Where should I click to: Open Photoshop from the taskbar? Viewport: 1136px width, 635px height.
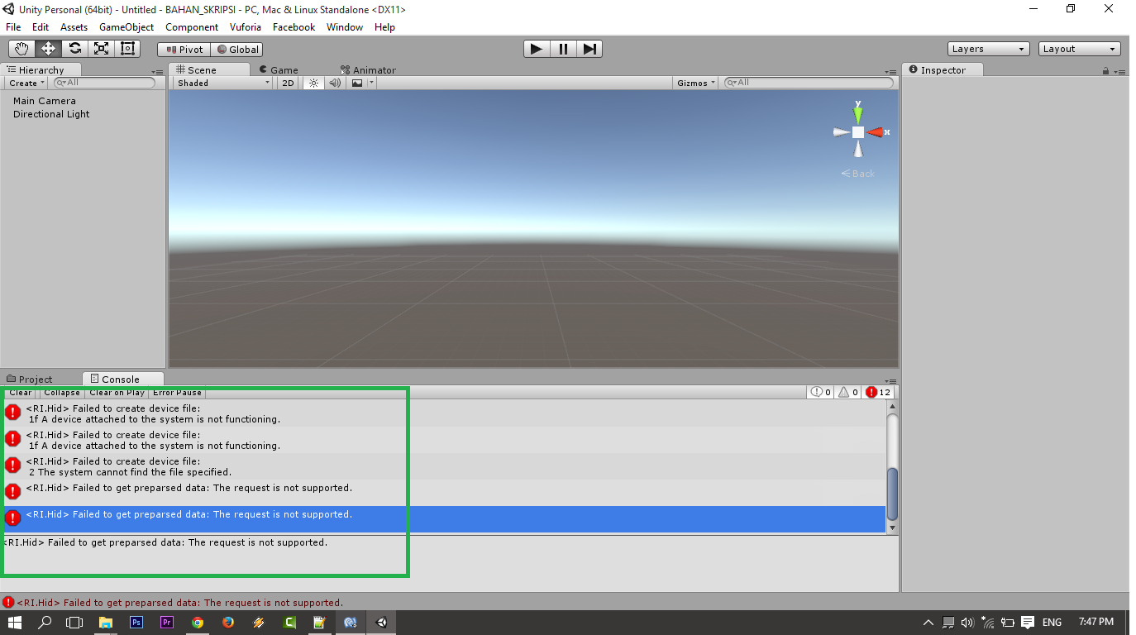pyautogui.click(x=136, y=623)
